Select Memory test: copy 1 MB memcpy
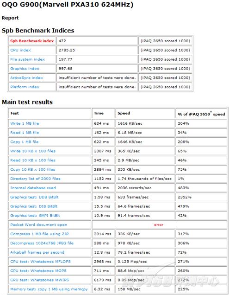The height and width of the screenshot is (295, 229). coord(49,289)
